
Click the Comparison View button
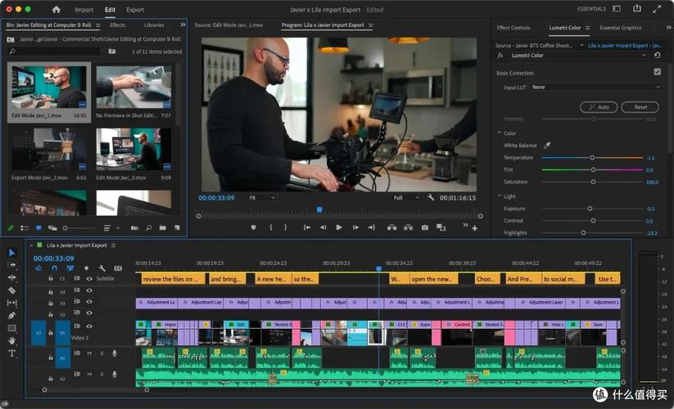tap(441, 227)
